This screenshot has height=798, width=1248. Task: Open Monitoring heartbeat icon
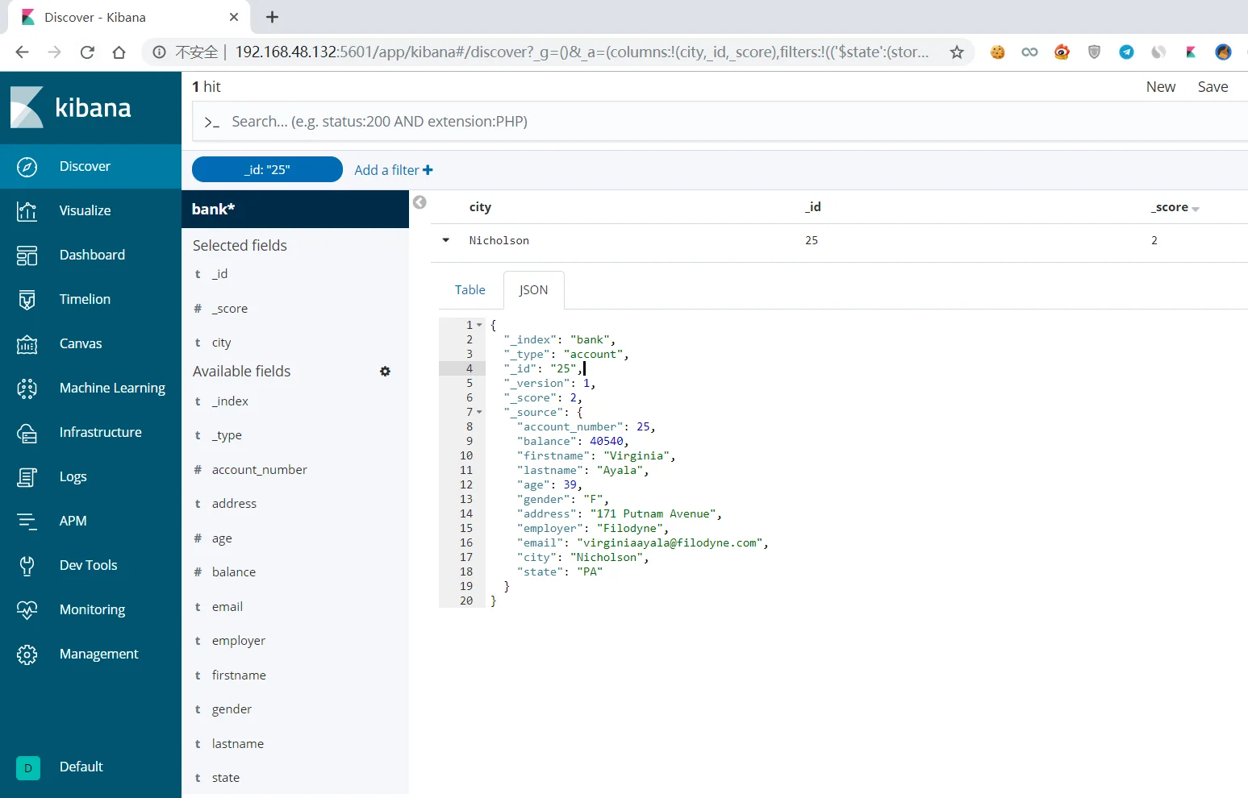click(27, 610)
